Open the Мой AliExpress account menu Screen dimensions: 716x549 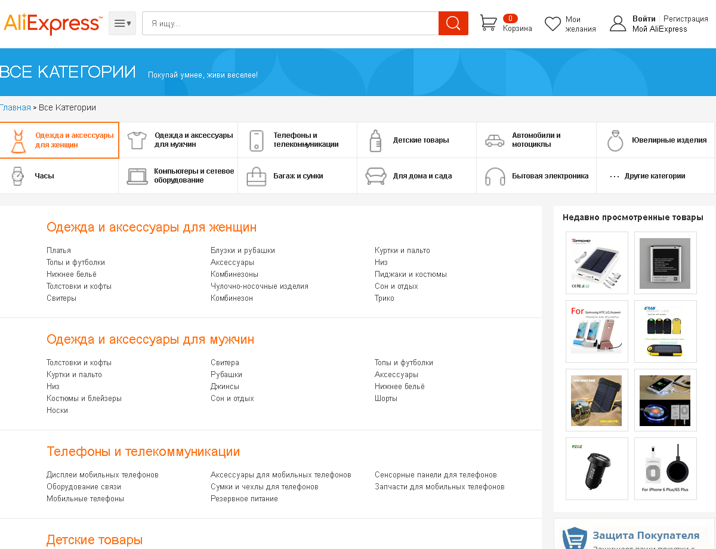coord(659,29)
